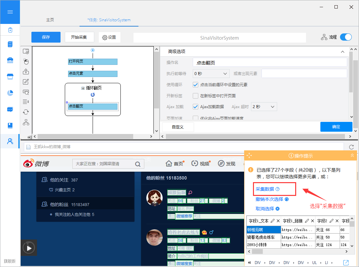Screen dimensions: 359x267
Task: Click the 自定义 button
Action: point(178,127)
